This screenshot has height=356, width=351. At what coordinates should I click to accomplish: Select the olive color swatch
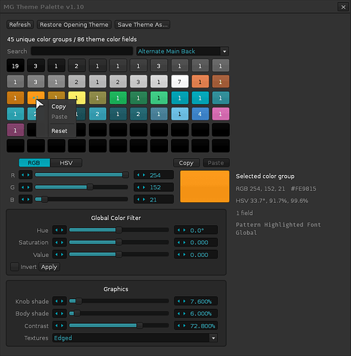pyautogui.click(x=98, y=98)
